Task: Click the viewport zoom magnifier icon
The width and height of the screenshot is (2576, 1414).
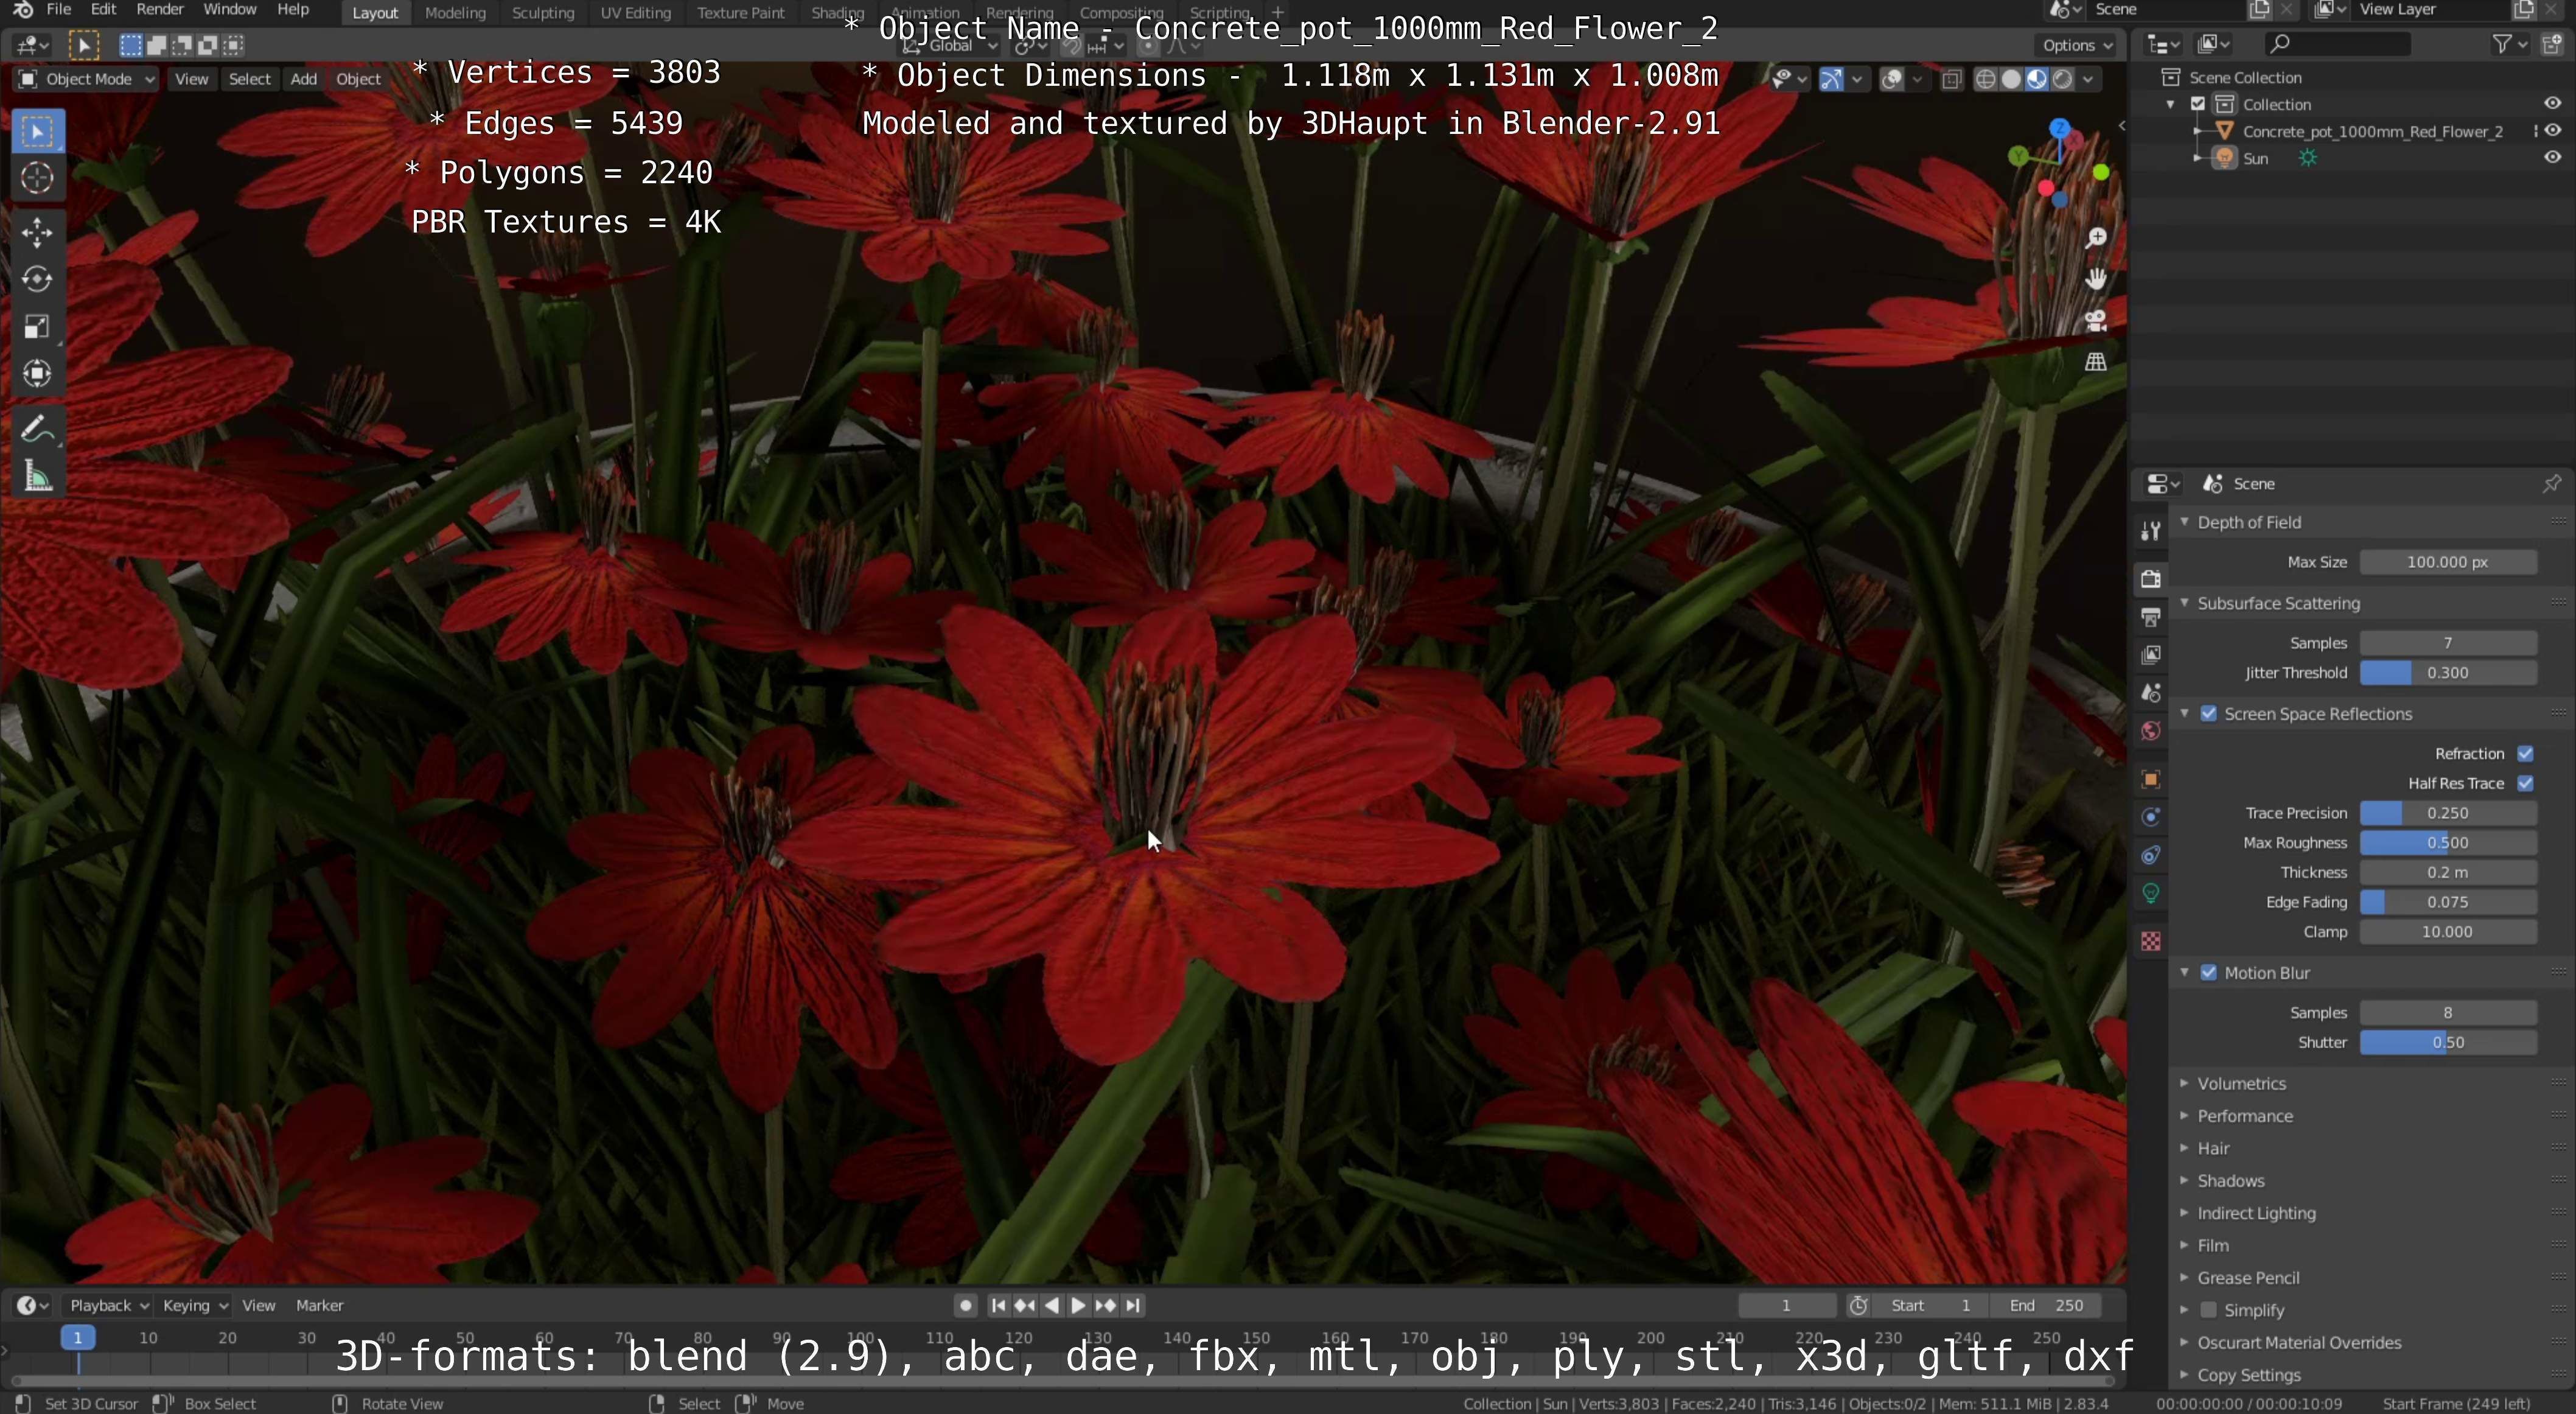Action: (2096, 238)
